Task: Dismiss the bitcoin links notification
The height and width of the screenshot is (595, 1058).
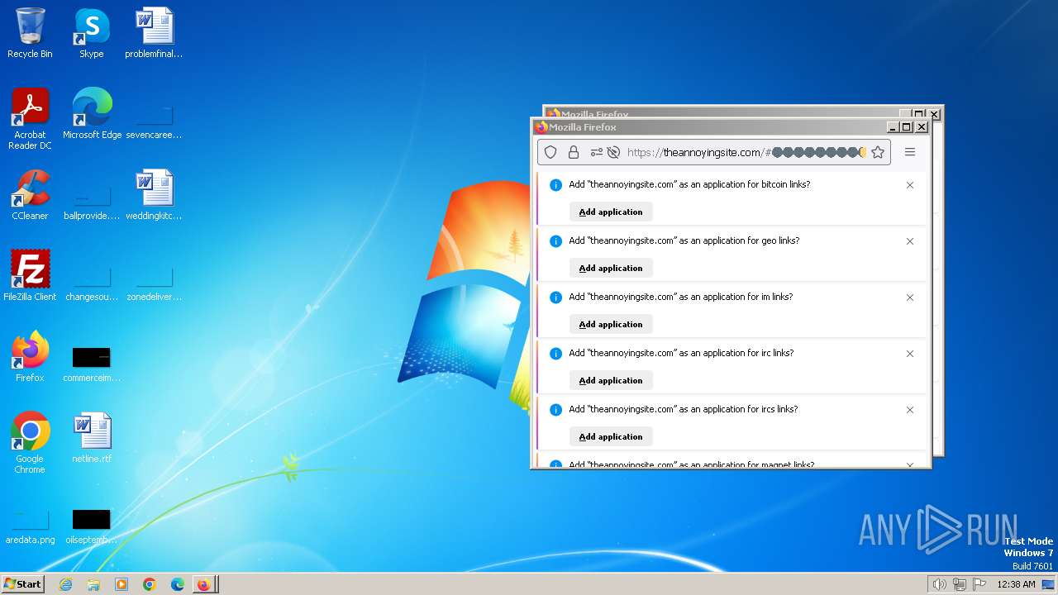Action: [910, 185]
